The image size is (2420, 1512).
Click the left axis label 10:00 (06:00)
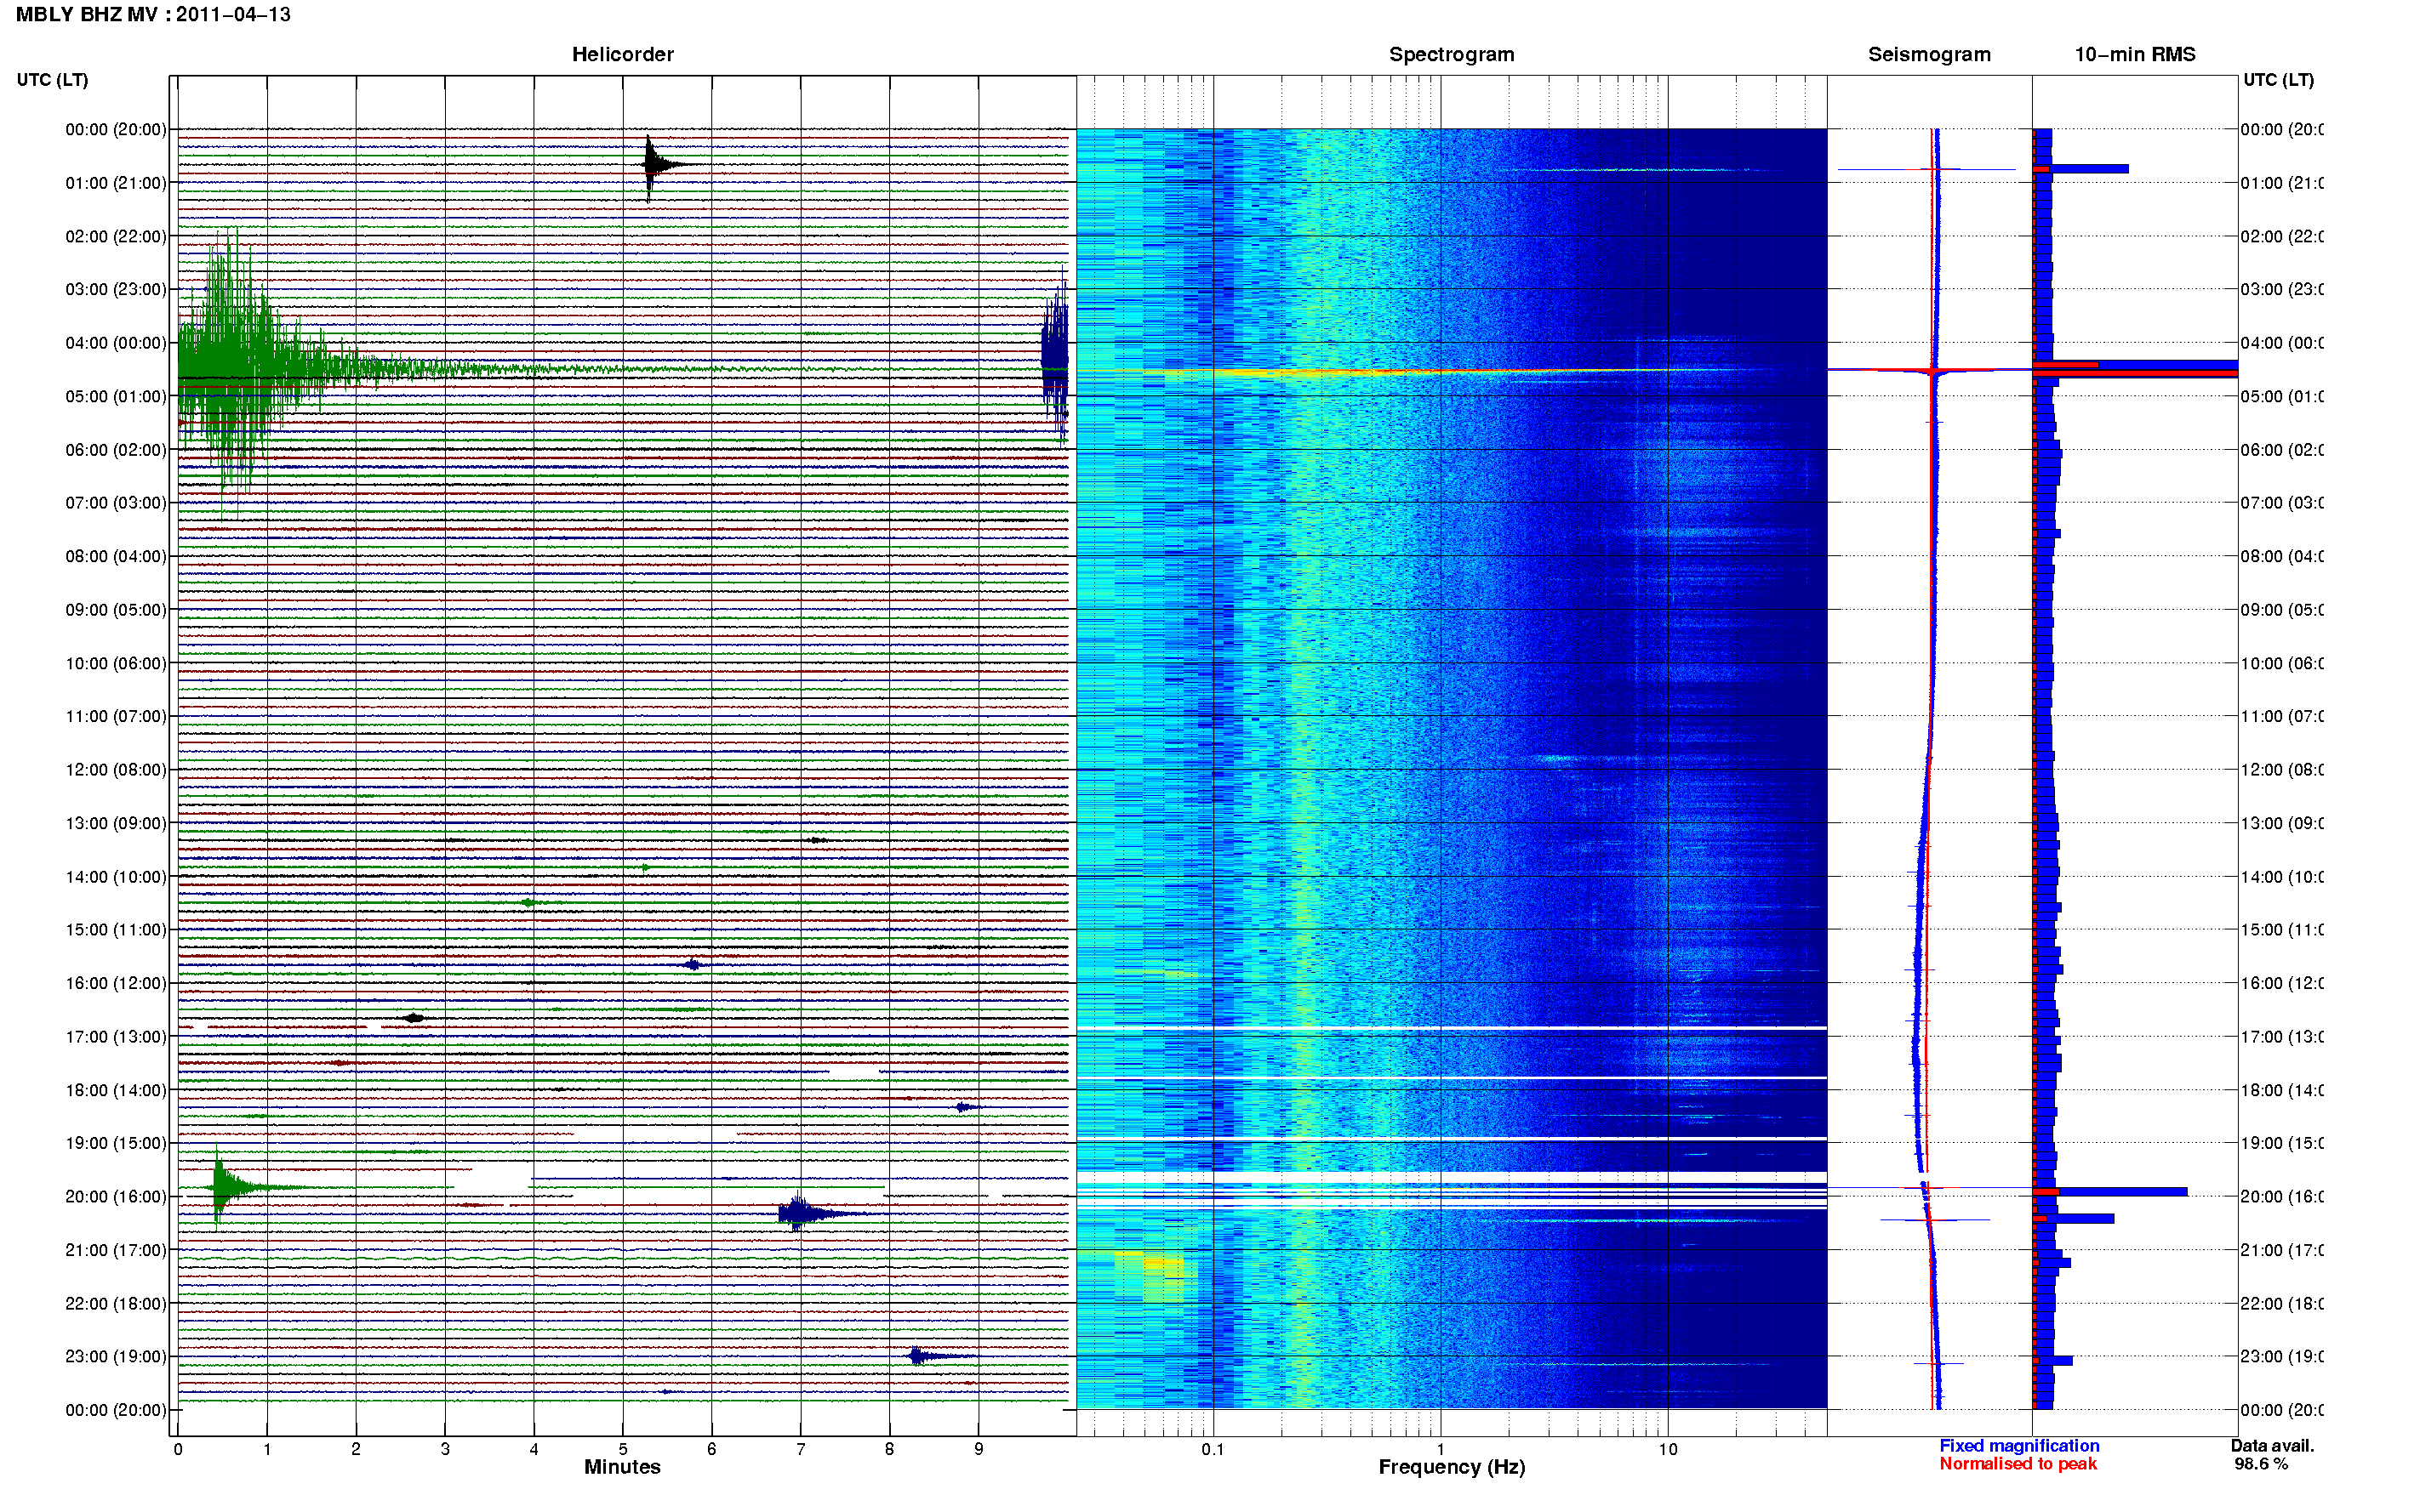click(115, 664)
